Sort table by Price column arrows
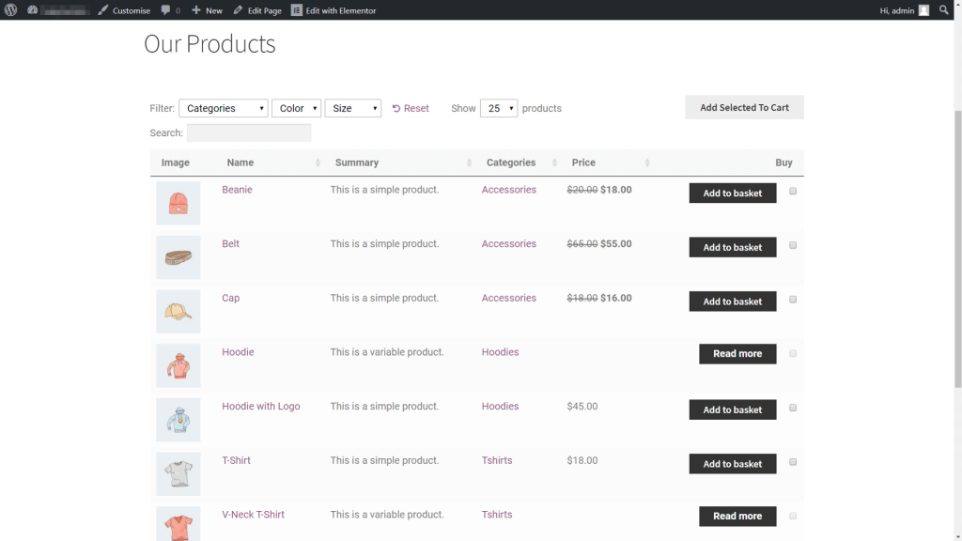 (647, 163)
